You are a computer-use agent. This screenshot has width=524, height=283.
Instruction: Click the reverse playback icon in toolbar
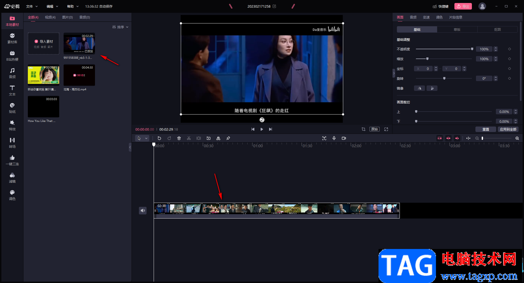(x=209, y=138)
